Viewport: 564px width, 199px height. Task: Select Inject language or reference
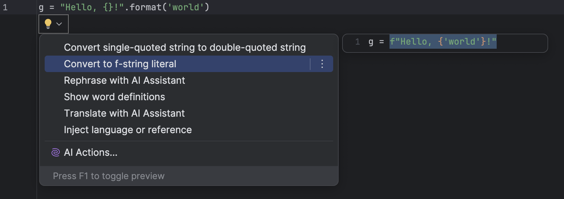tap(128, 130)
